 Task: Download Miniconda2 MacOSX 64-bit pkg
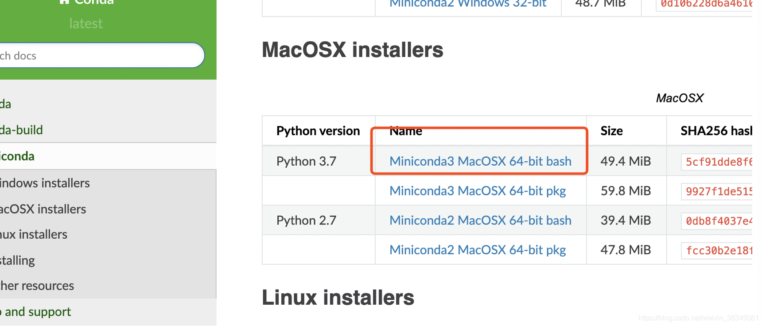click(x=478, y=250)
